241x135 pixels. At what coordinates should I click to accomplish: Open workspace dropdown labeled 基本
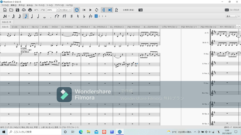coord(231,16)
